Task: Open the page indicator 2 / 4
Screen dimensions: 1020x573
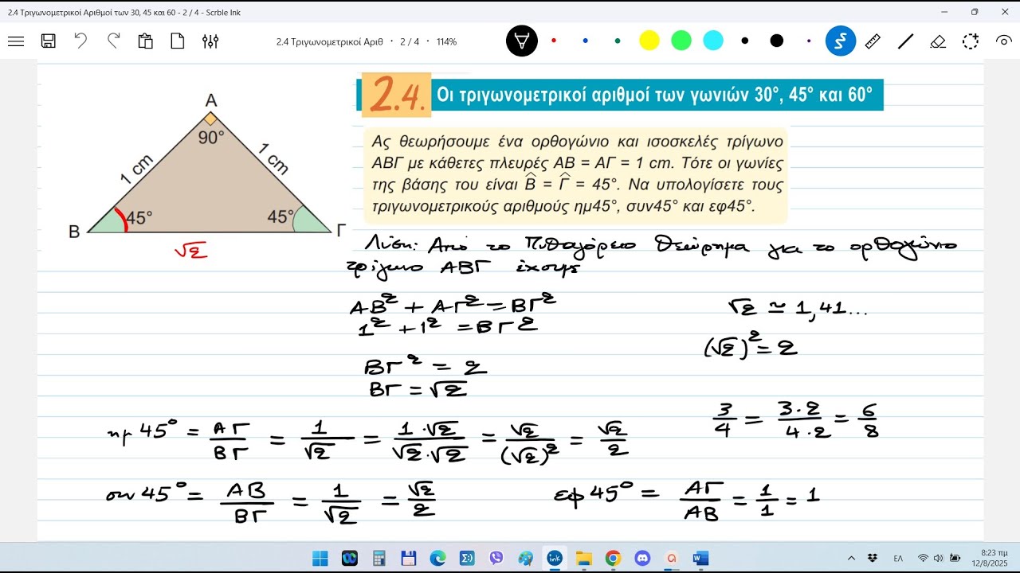Action: (410, 41)
